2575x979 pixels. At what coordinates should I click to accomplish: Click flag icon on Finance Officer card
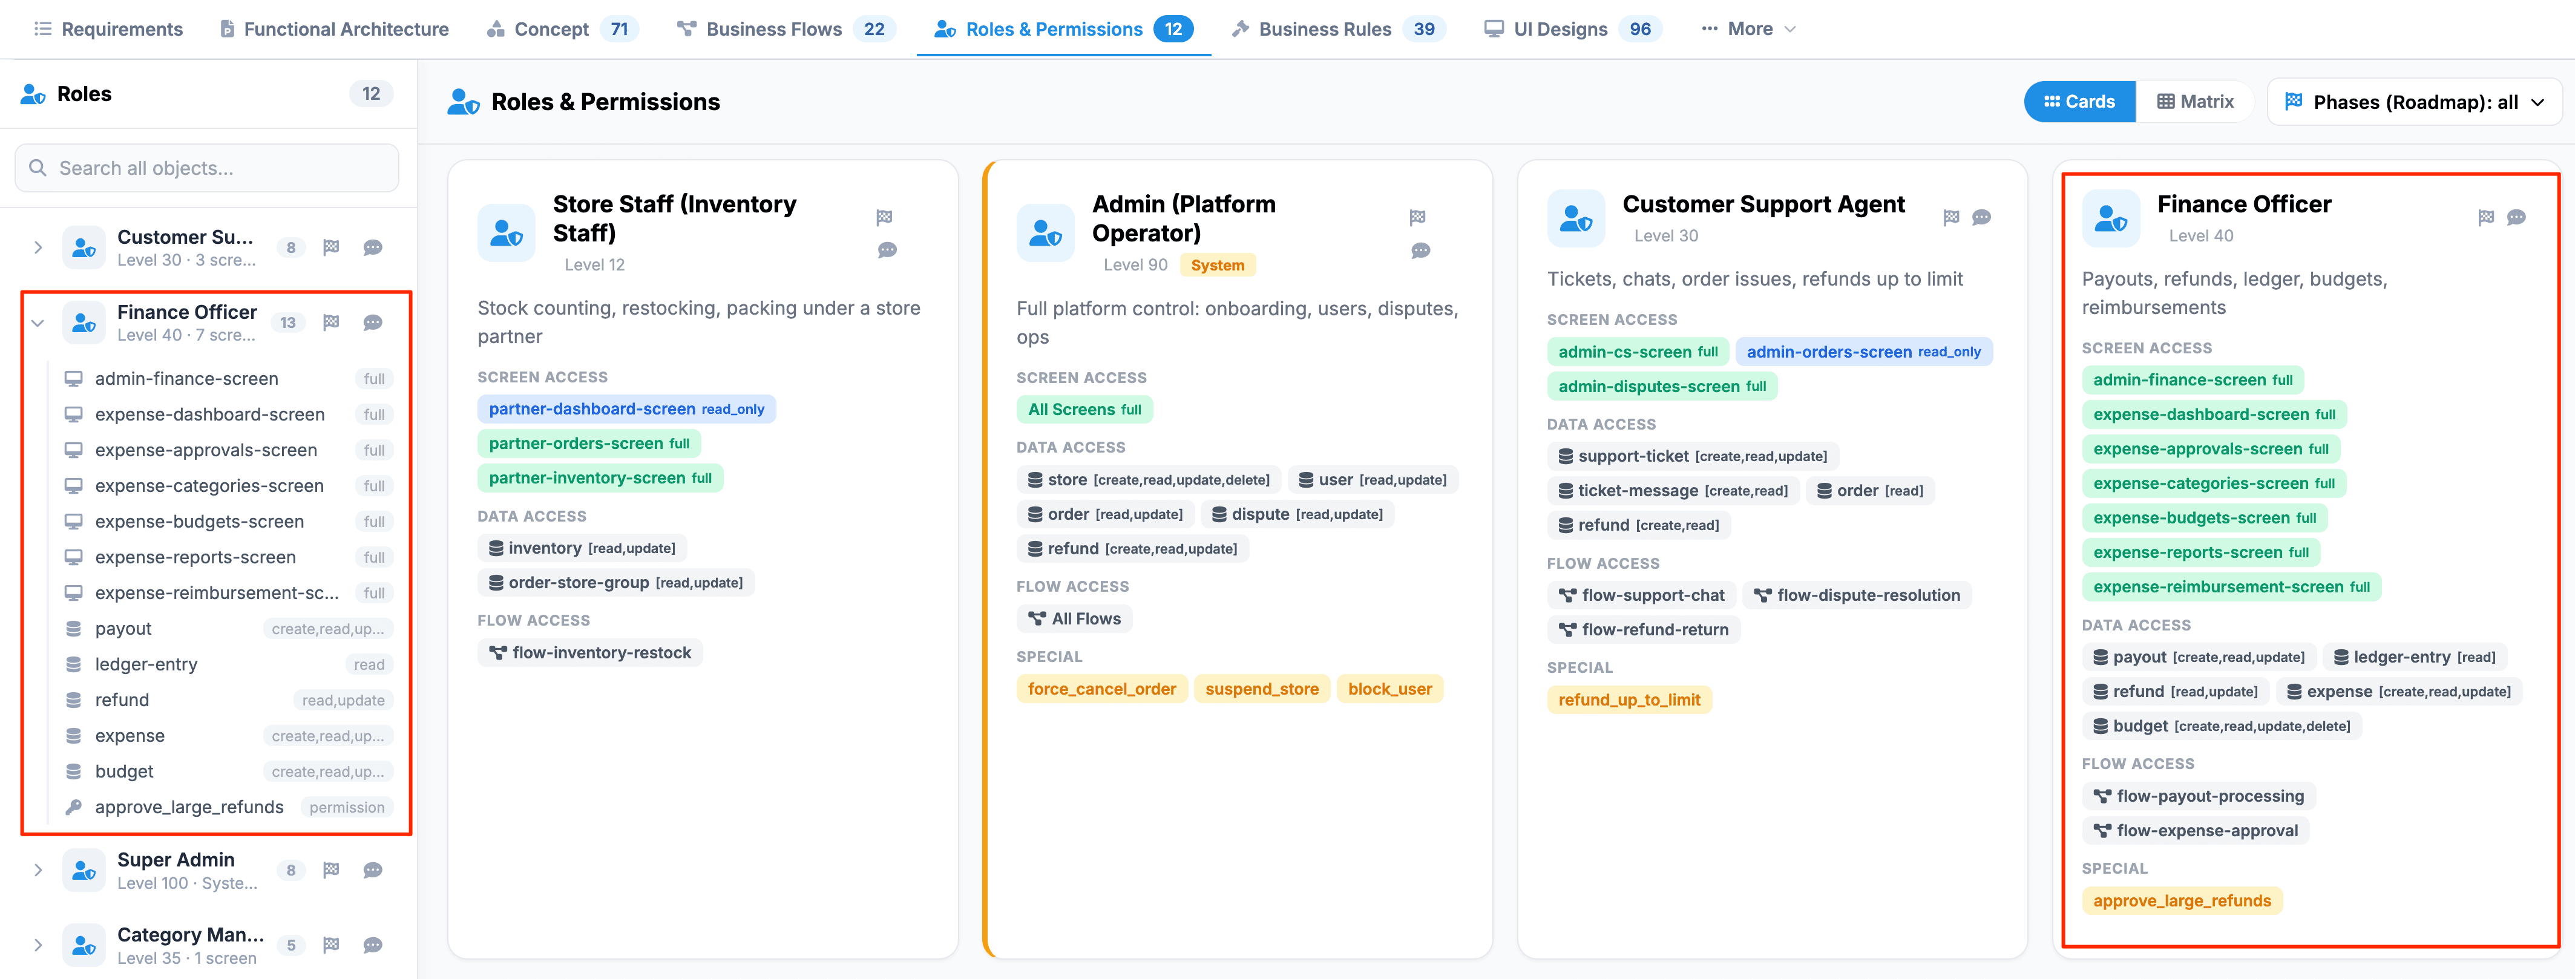[x=2486, y=218]
